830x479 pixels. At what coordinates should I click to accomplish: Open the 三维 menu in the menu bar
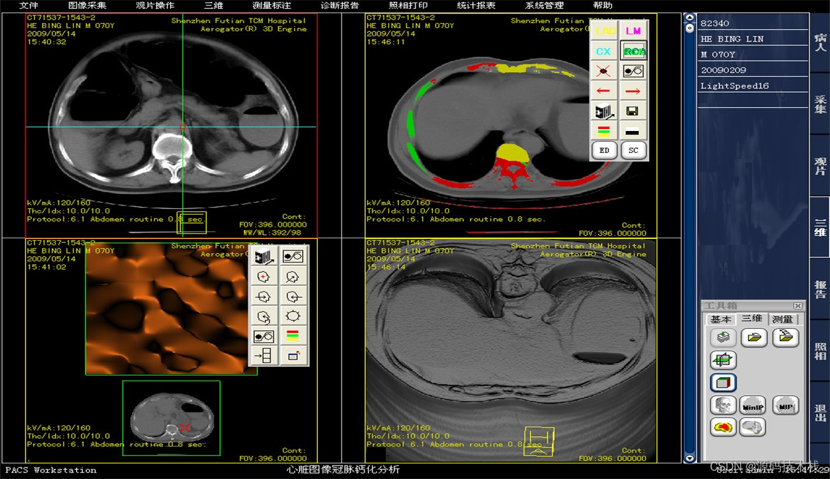coord(213,6)
